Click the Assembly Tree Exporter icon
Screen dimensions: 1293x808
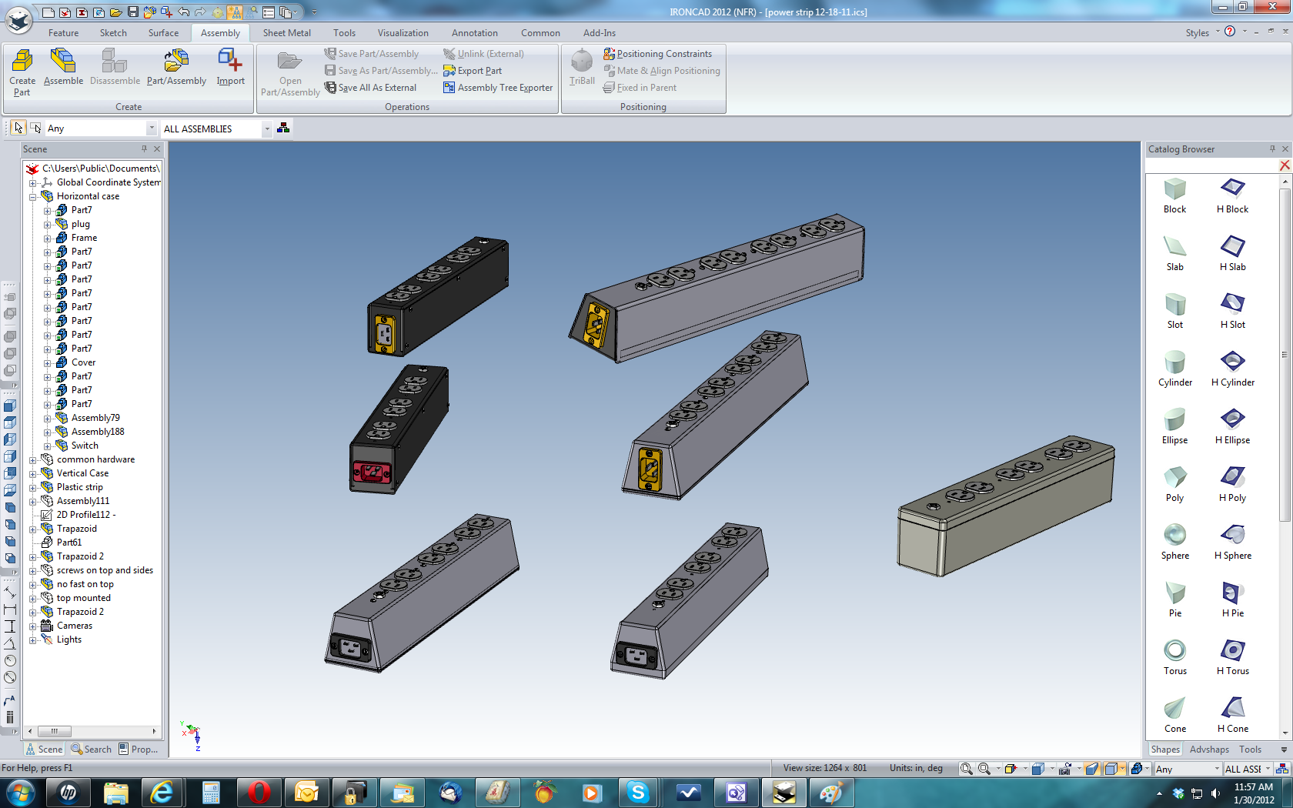pyautogui.click(x=449, y=88)
